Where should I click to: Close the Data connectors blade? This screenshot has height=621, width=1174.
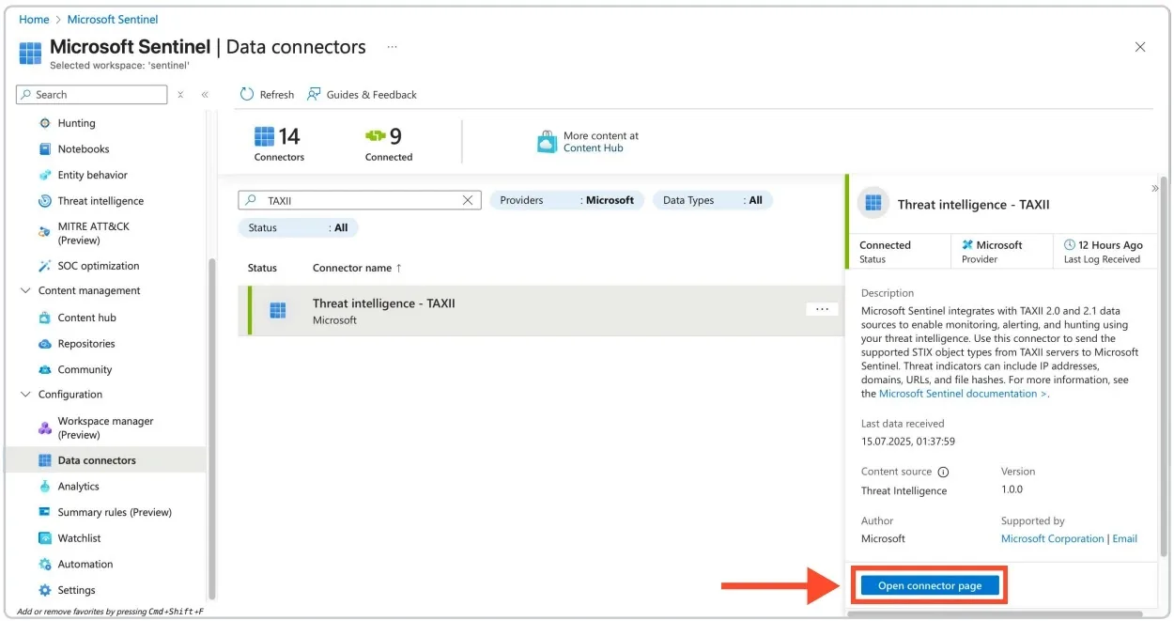1140,47
